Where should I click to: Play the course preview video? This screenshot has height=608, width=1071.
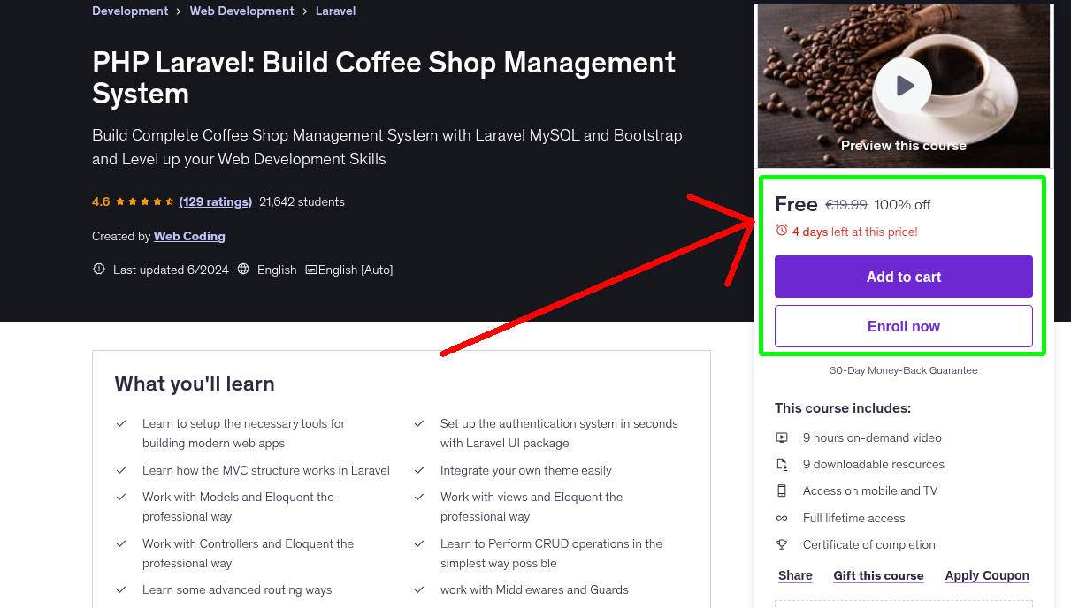(904, 86)
